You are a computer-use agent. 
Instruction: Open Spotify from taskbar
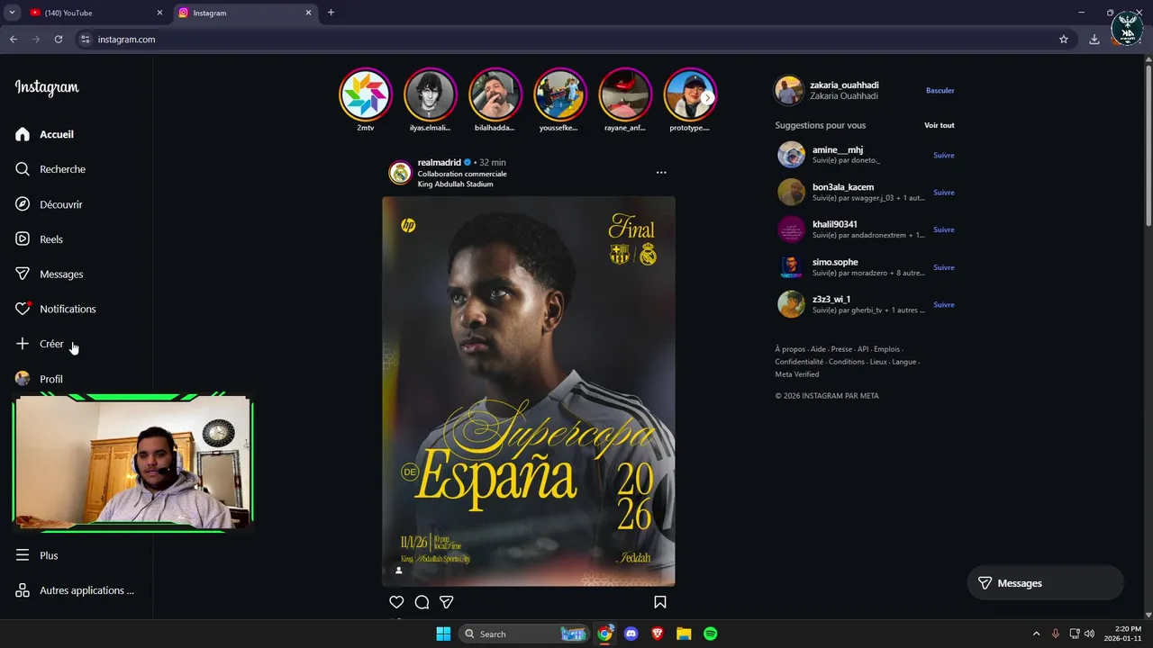tap(710, 634)
